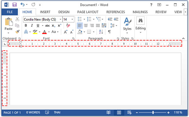The height and width of the screenshot is (117, 189).
Task: Open the Clipboard pane launcher
Action: click(x=20, y=38)
